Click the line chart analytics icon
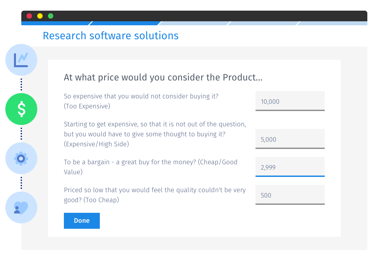Viewport: 370px width, 266px height. pos(21,60)
